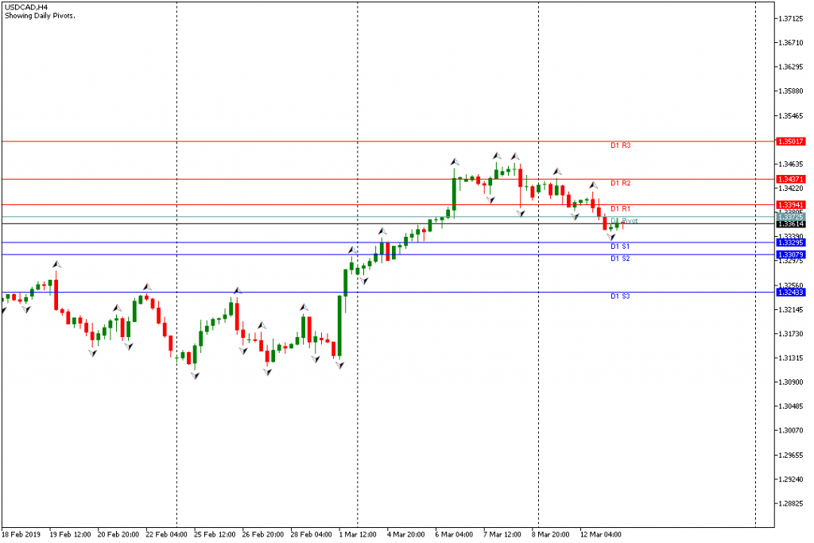Screen dimensions: 814x543
Task: Click the 'Showing Daily Pivots.' comment text
Action: tap(40, 16)
